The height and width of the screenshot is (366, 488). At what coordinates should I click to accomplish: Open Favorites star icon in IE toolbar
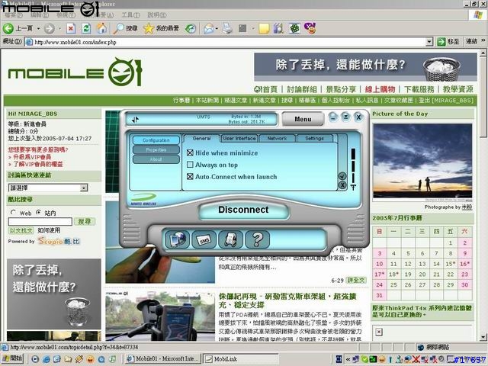[149, 29]
